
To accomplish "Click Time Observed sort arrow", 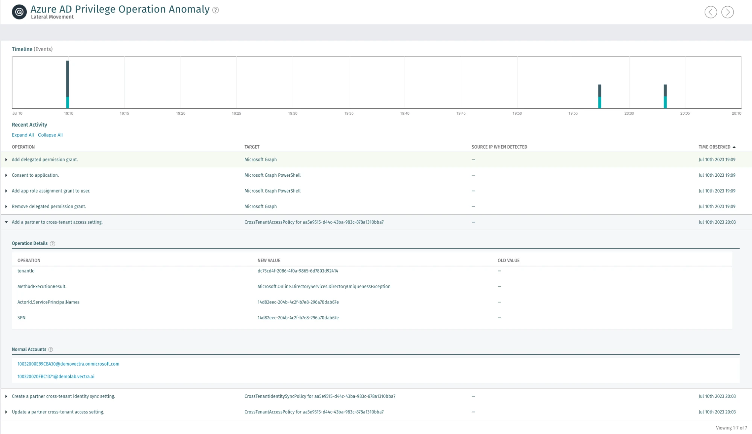I will click(734, 147).
